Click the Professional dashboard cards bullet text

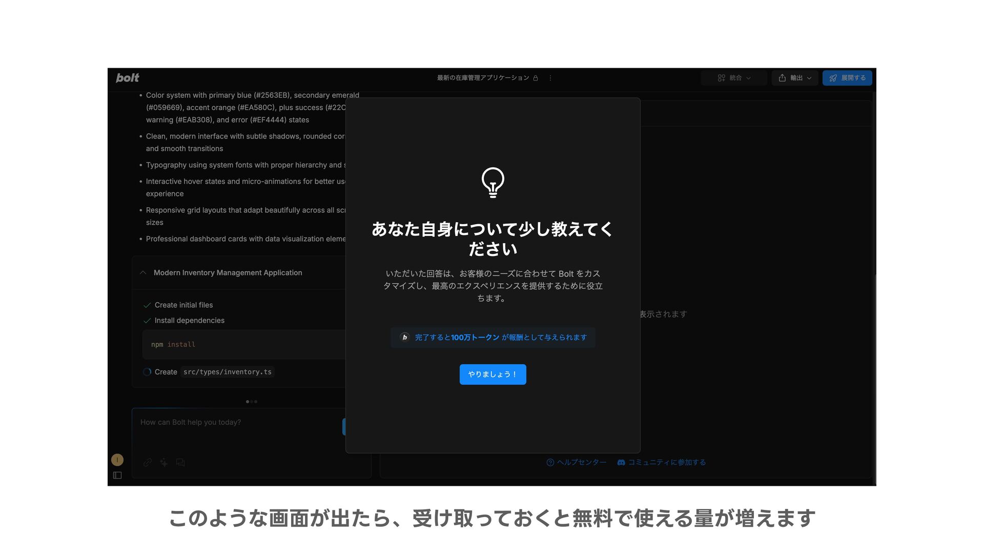point(245,239)
